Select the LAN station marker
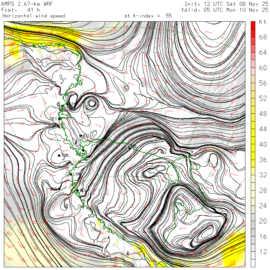 click(x=71, y=174)
